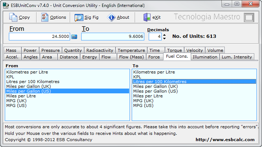Choose Litres per 100 Kilometres in From list
The image size is (262, 147).
tap(67, 82)
